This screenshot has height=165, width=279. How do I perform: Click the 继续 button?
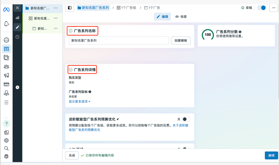click(x=271, y=155)
